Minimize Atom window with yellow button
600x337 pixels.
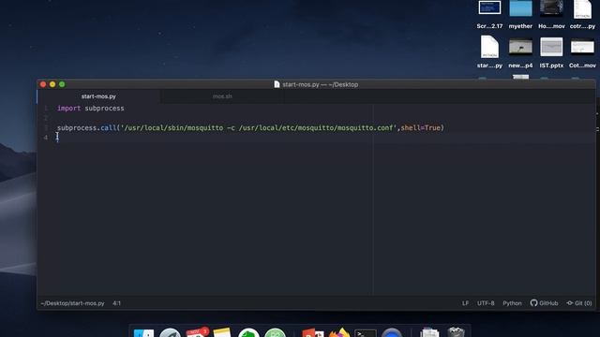point(52,84)
